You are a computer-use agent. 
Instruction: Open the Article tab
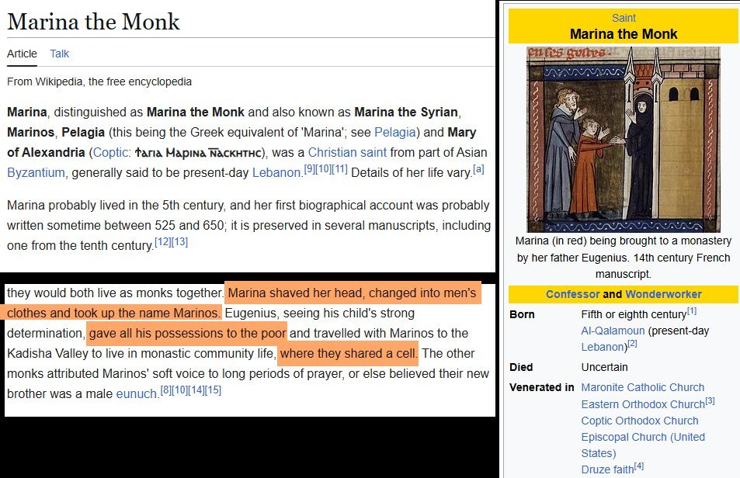22,54
